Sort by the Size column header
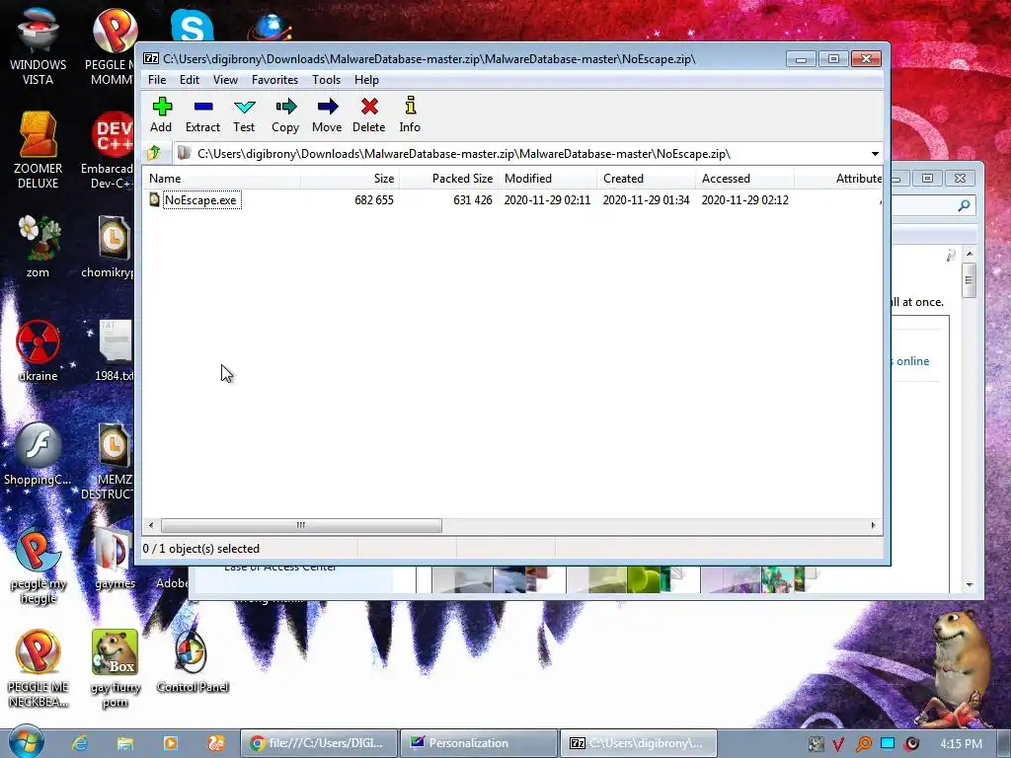The width and height of the screenshot is (1011, 758). click(x=350, y=179)
